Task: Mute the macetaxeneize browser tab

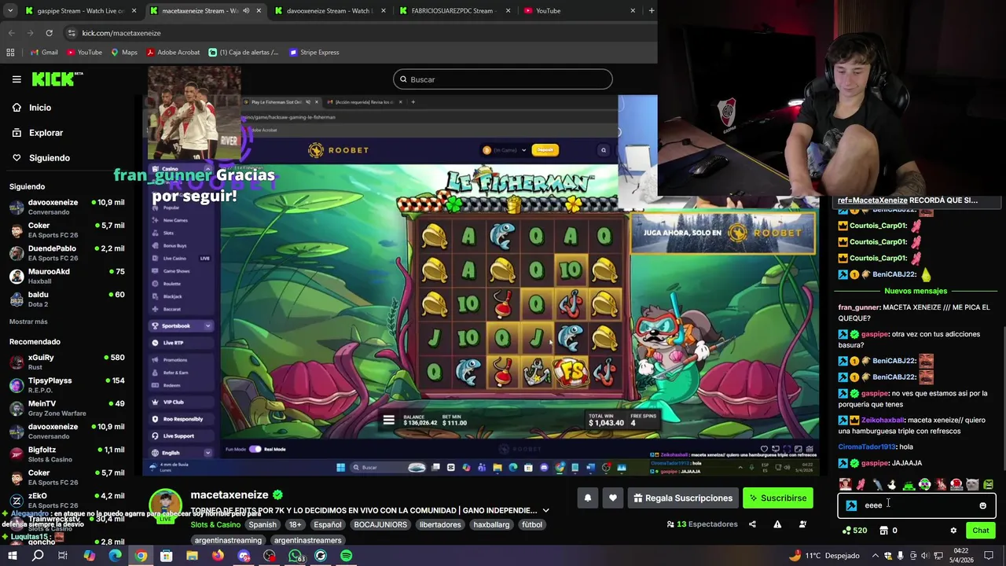Action: pos(246,11)
